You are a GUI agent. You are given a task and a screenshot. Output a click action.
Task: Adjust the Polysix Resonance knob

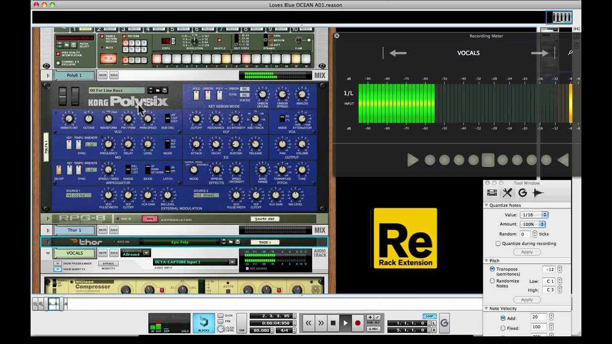point(216,118)
